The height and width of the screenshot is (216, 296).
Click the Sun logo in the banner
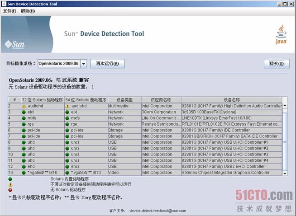[x=14, y=44]
